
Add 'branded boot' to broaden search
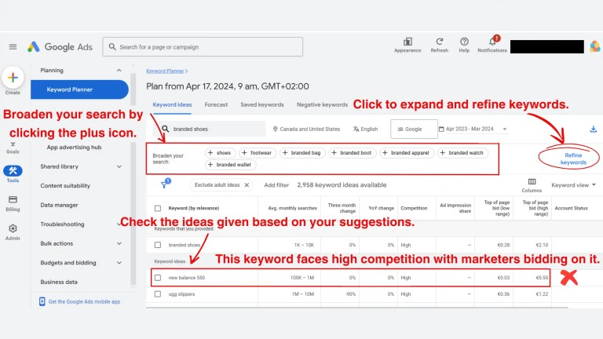click(x=352, y=153)
